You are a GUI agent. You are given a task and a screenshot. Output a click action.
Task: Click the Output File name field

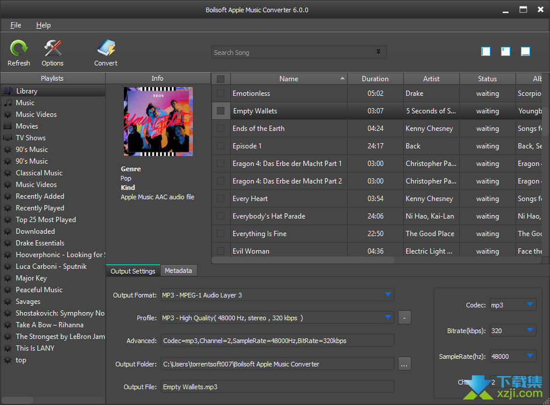(278, 387)
